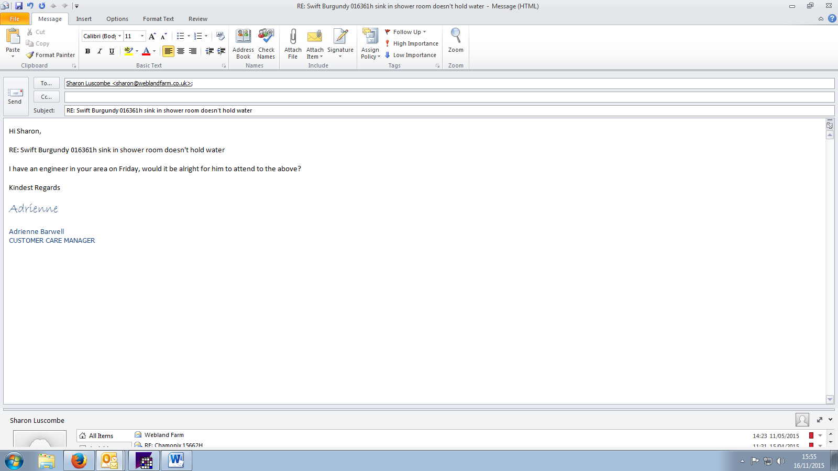Click into the Subject field
The image size is (838, 471).
449,110
